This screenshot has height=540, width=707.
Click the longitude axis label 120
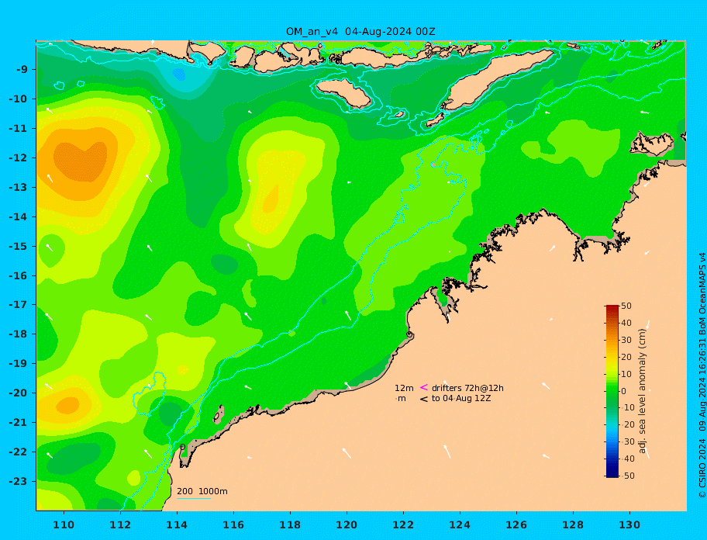pos(347,524)
